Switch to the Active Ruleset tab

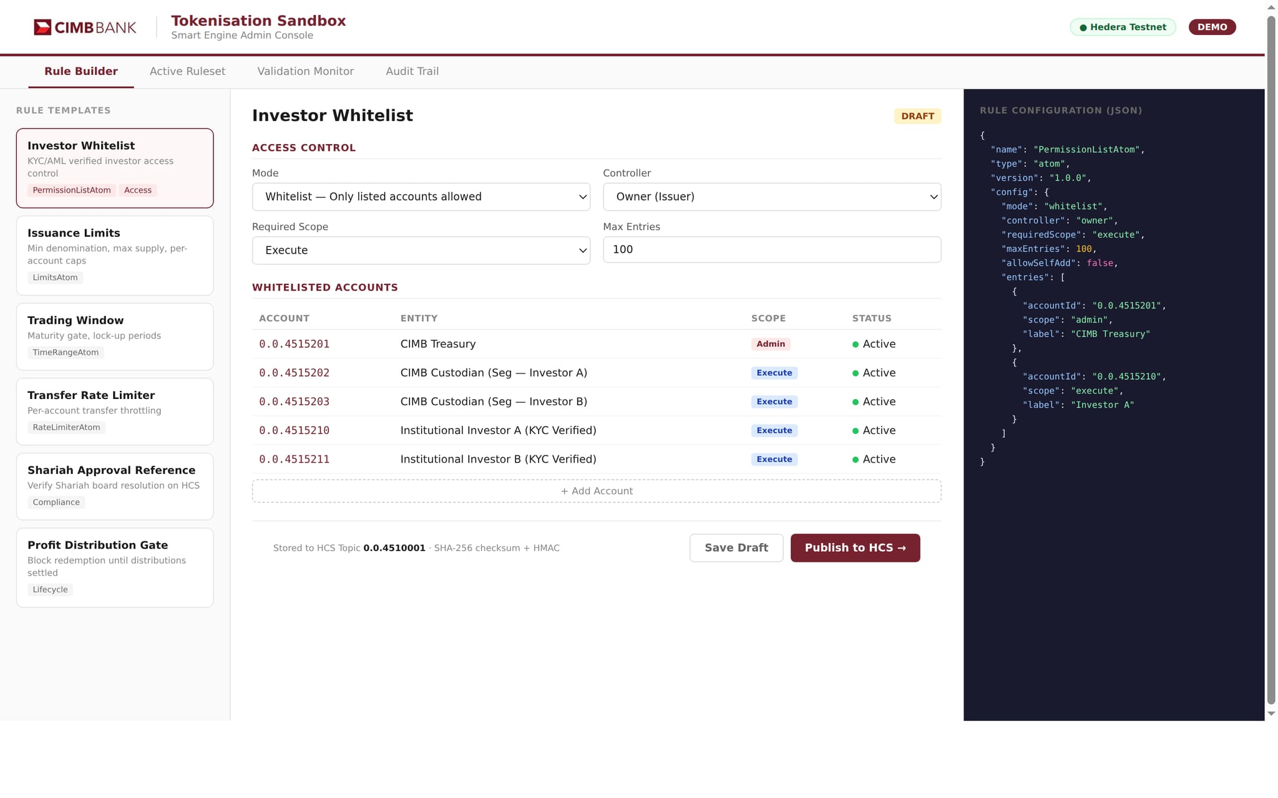click(x=187, y=71)
